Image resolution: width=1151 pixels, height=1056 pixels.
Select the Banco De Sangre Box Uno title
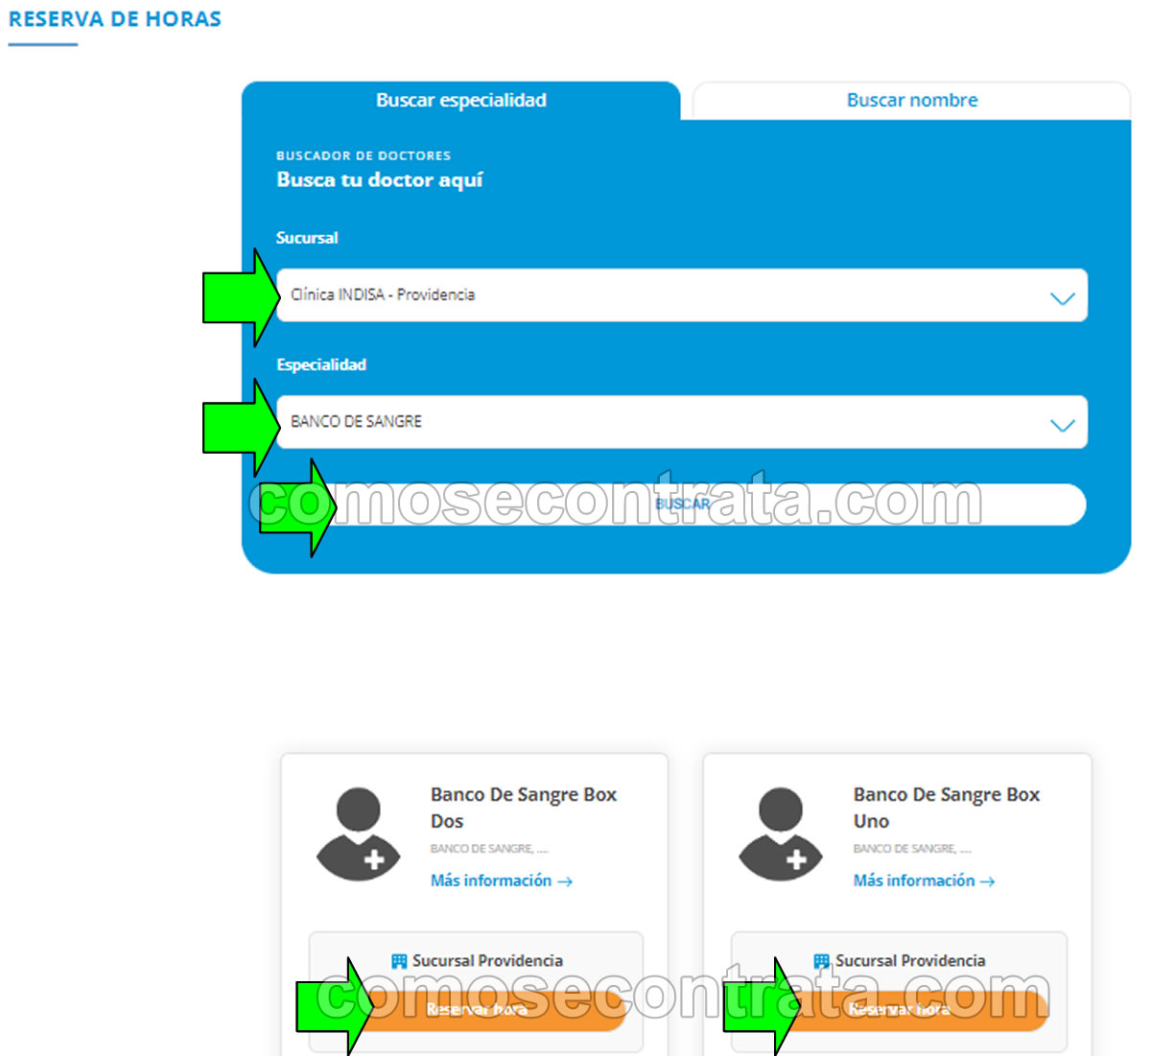tap(946, 808)
